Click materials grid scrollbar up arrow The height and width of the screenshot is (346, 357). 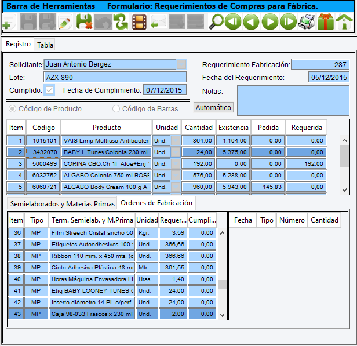click(222, 233)
